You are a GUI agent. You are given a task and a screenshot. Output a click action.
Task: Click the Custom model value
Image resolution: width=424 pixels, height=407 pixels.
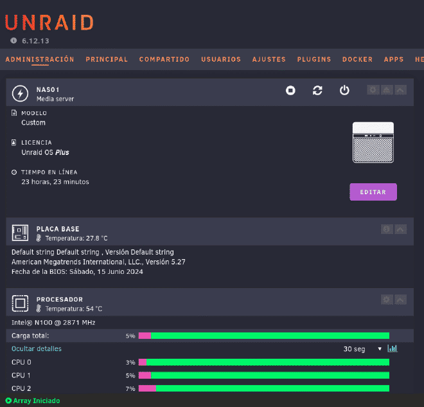(x=33, y=123)
